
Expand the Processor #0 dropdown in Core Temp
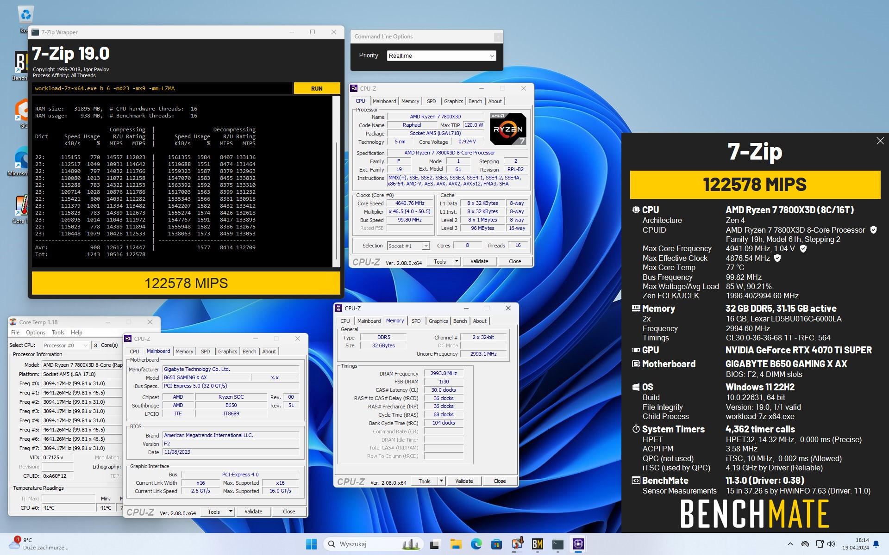65,345
